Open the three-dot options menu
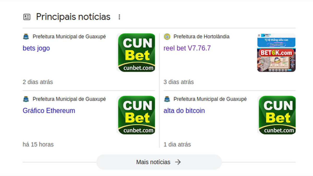The height and width of the screenshot is (176, 313). [x=119, y=17]
